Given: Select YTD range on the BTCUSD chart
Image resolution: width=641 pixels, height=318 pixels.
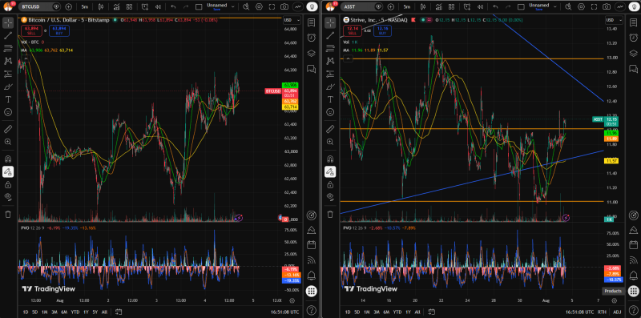Looking at the screenshot, I should coord(75,312).
